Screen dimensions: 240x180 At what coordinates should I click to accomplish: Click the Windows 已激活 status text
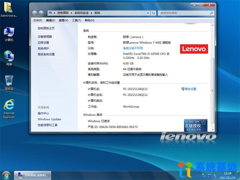click(99, 121)
